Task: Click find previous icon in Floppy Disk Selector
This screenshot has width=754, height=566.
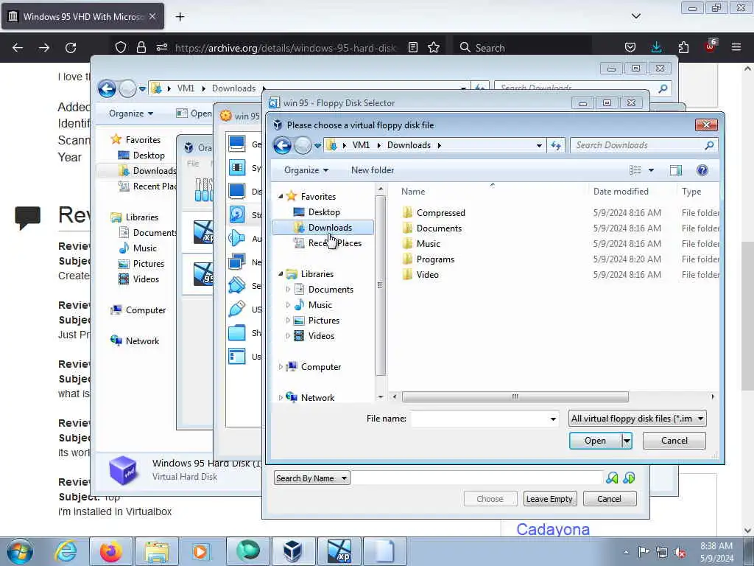Action: click(x=612, y=478)
